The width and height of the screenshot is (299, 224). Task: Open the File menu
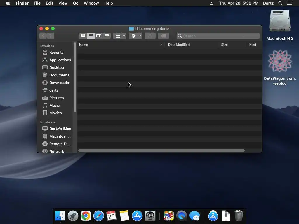[37, 3]
